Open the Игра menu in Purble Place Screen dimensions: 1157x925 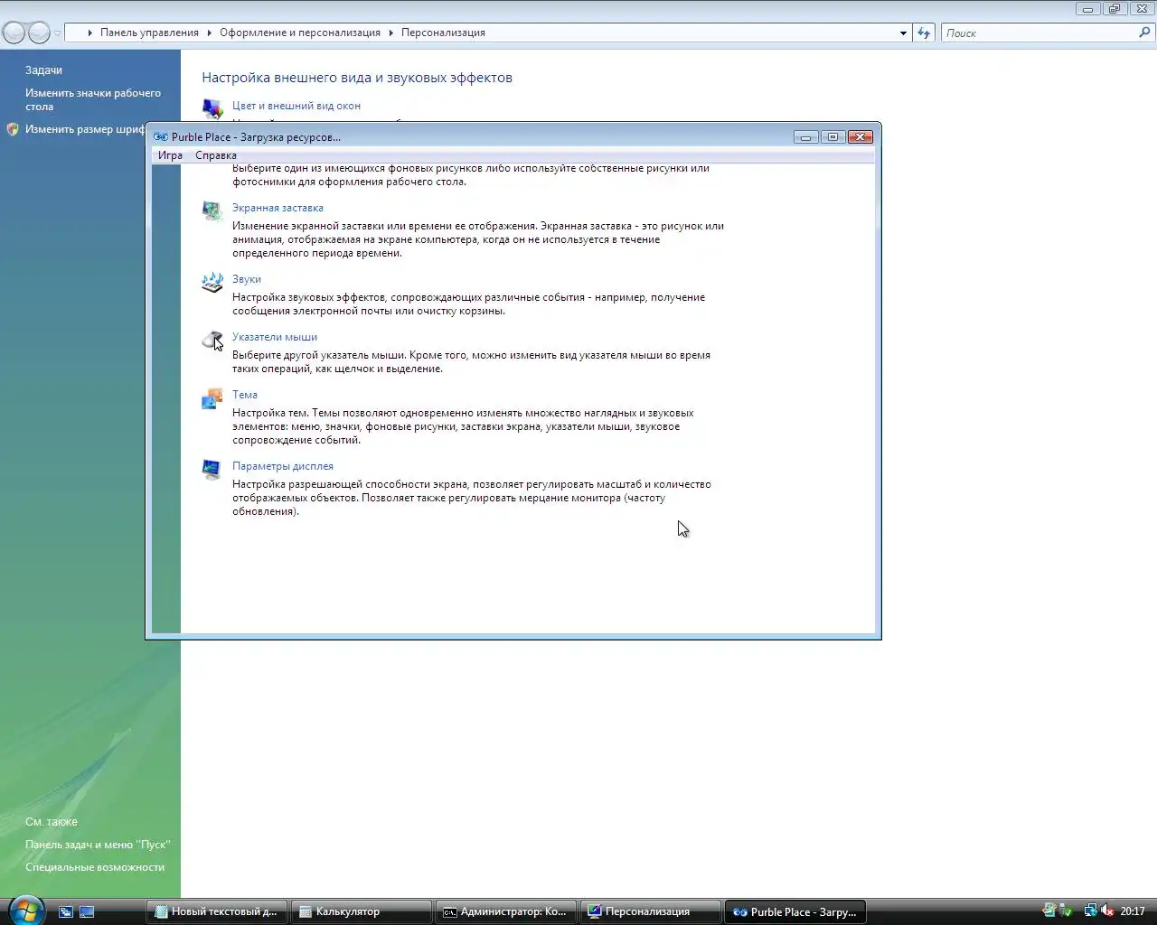(x=170, y=155)
